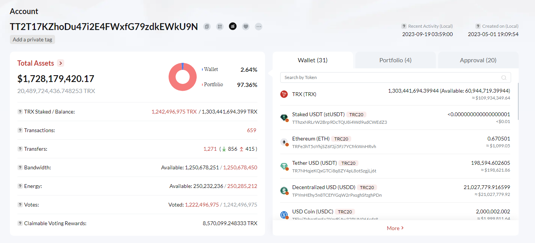This screenshot has width=535, height=243.
Task: Click the USD Coin token logo
Action: tap(284, 215)
